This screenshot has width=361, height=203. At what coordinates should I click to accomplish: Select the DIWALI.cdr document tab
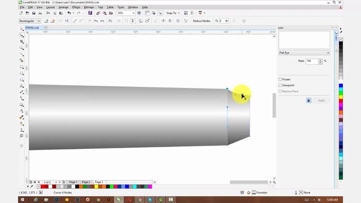pos(32,28)
